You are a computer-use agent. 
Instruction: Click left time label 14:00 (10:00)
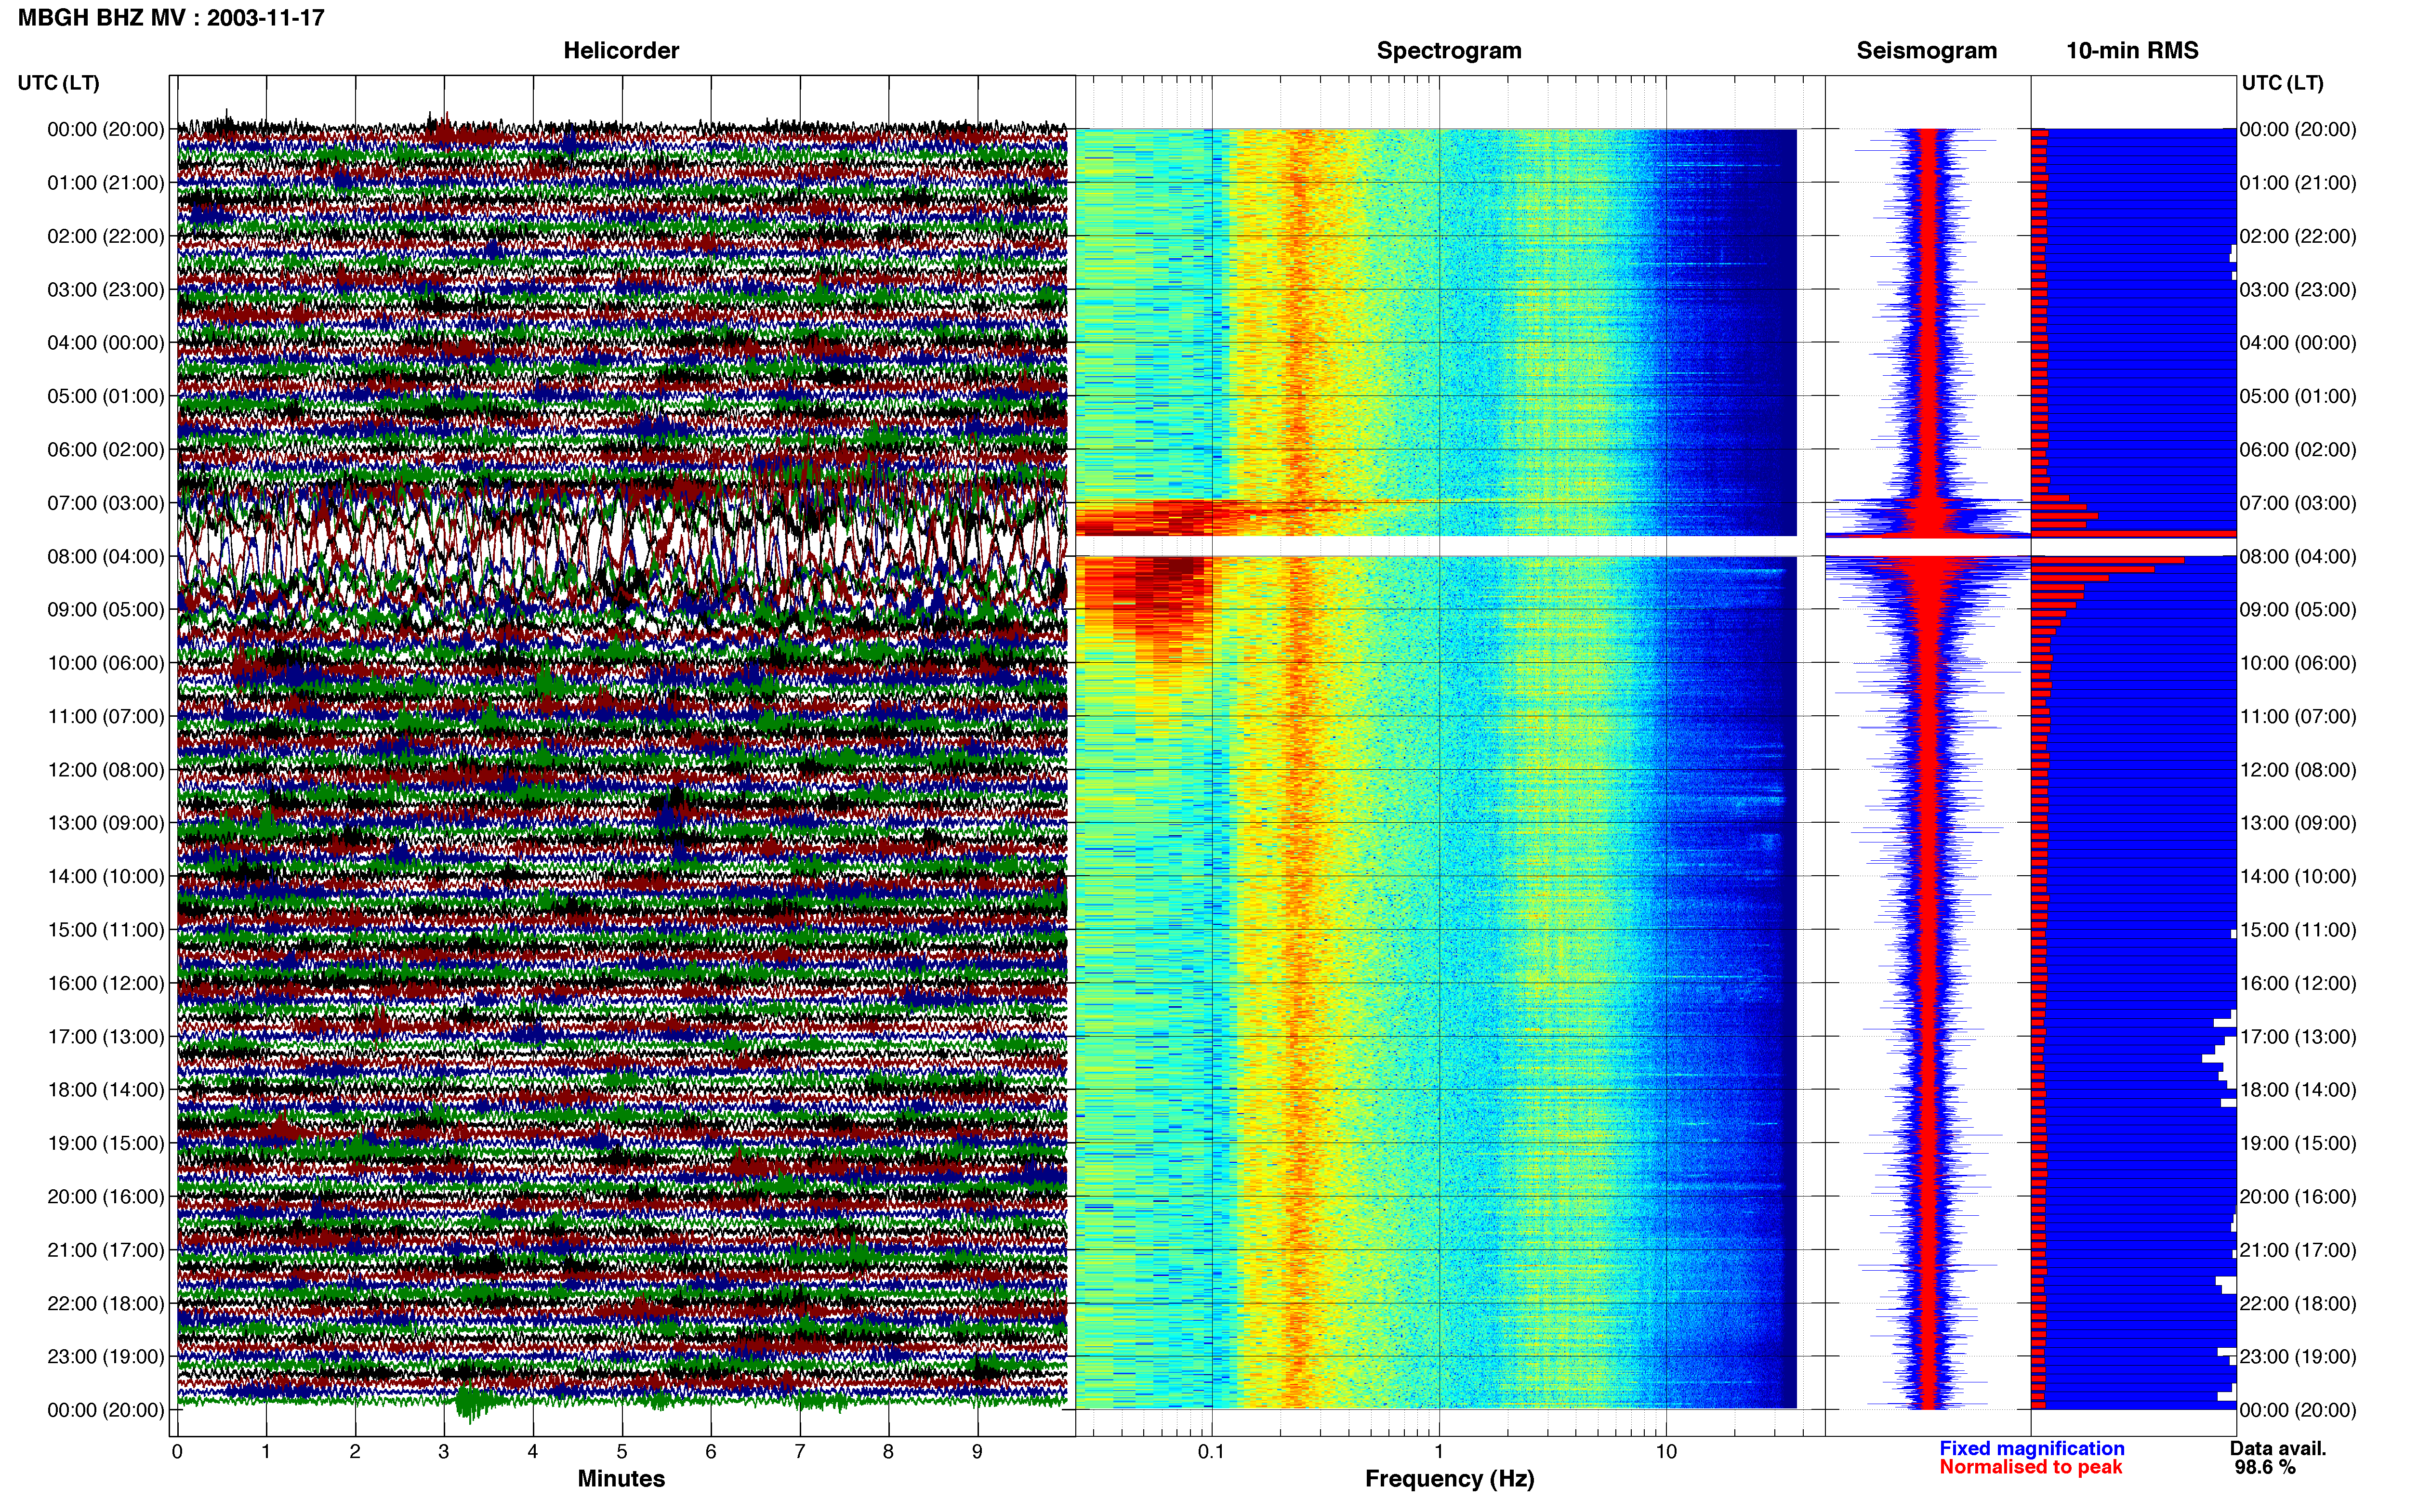[106, 876]
